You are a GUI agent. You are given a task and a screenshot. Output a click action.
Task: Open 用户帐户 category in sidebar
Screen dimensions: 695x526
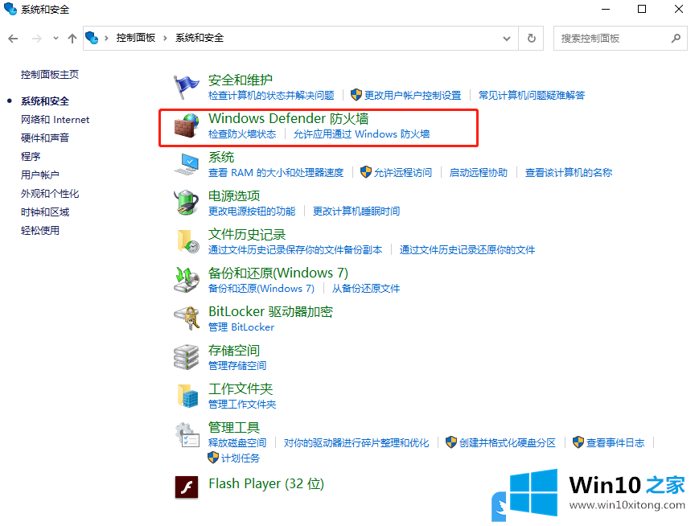pos(40,175)
